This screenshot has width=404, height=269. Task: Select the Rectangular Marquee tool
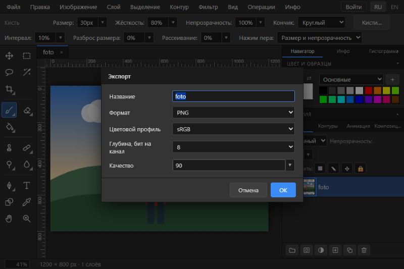(x=27, y=56)
